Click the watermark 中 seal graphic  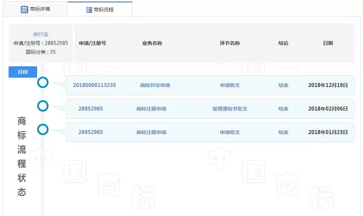tap(41, 158)
